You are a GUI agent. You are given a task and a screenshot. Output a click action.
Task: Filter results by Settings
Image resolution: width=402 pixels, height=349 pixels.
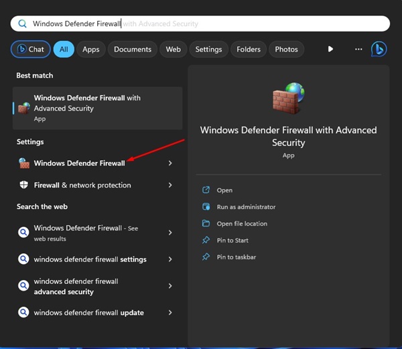pos(208,49)
